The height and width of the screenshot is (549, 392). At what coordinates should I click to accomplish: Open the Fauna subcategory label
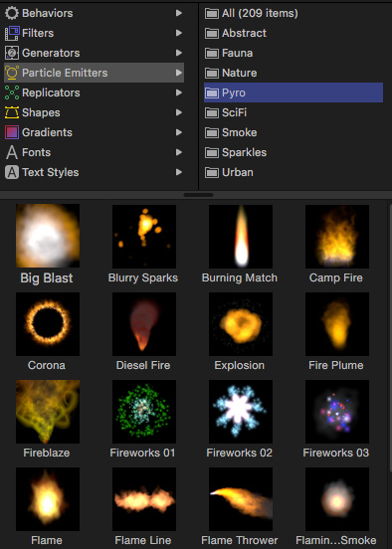tap(238, 54)
